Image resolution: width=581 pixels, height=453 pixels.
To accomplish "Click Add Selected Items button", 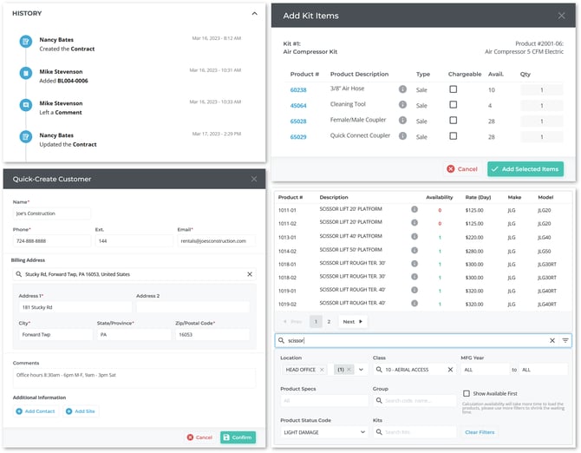I will point(525,168).
